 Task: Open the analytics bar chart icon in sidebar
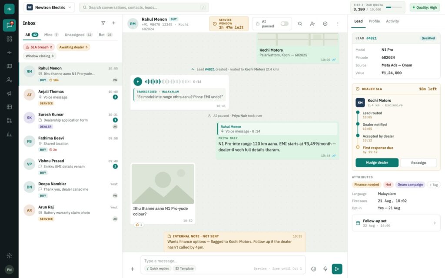tap(10, 134)
